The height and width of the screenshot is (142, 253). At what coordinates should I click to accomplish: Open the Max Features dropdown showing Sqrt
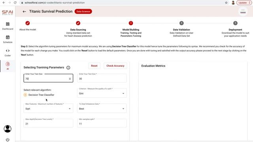pyautogui.click(x=48, y=108)
